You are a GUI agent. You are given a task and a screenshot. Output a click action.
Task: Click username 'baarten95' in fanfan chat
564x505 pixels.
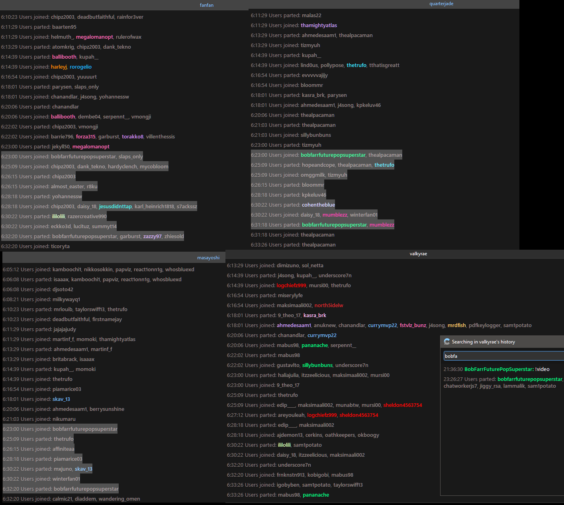click(x=64, y=27)
